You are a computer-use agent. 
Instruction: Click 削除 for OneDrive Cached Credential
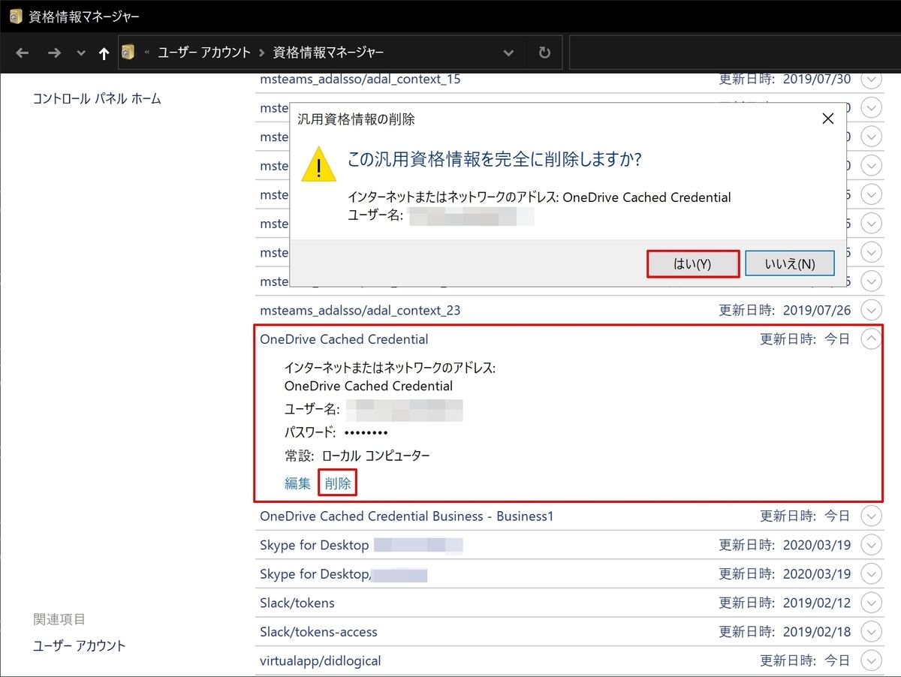(338, 483)
